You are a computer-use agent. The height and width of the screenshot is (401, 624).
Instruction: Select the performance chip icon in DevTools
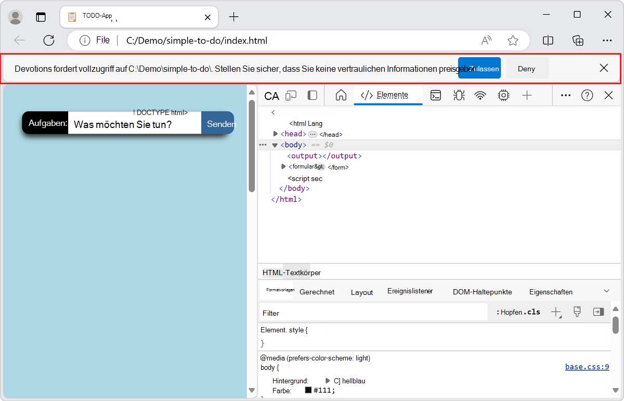[x=503, y=95]
